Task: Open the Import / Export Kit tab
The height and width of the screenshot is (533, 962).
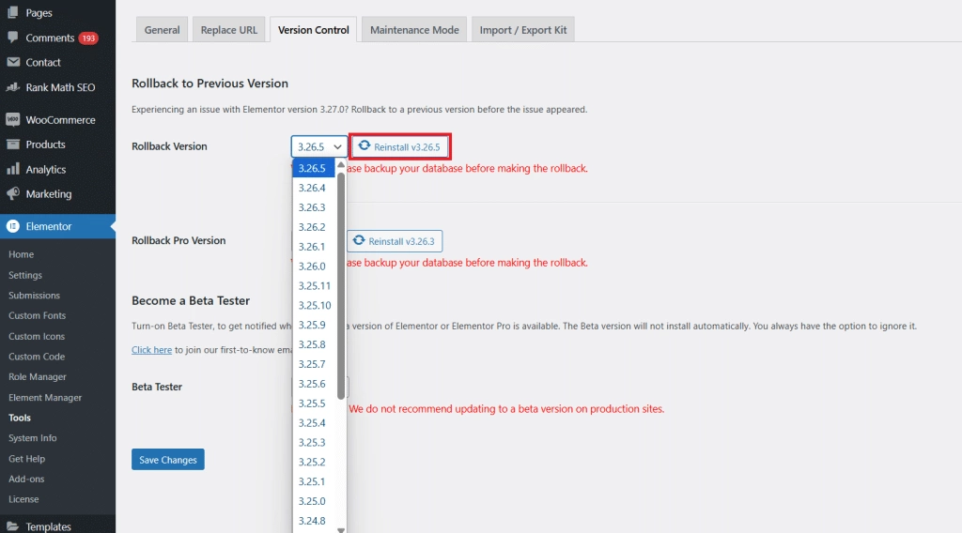Action: (522, 30)
